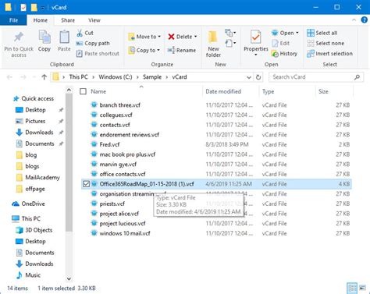Select the windows 10 mail.vcf file
Viewport: 370px width, 294px height.
[x=216, y=233]
